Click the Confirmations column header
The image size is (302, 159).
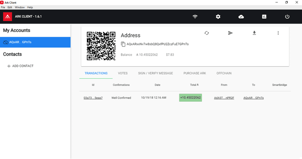click(121, 85)
